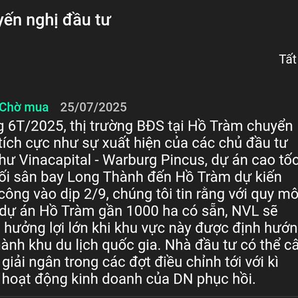Click the "khu du lịch quốc gia" phrase
298x298 pixels.
93,245
